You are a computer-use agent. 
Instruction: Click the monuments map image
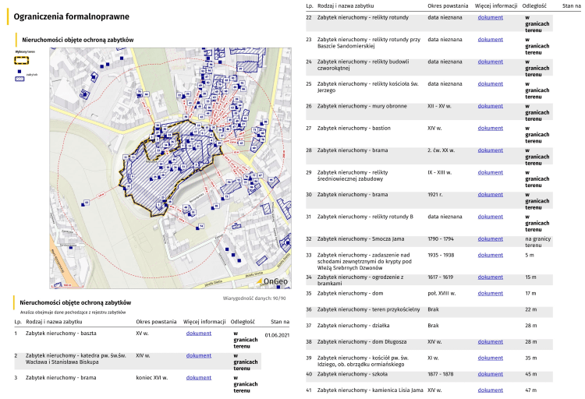point(171,168)
